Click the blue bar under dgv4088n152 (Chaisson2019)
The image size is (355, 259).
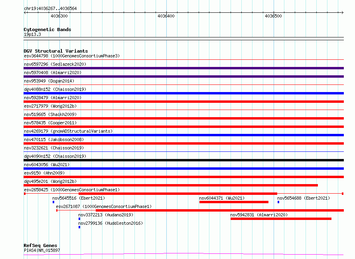point(183,93)
